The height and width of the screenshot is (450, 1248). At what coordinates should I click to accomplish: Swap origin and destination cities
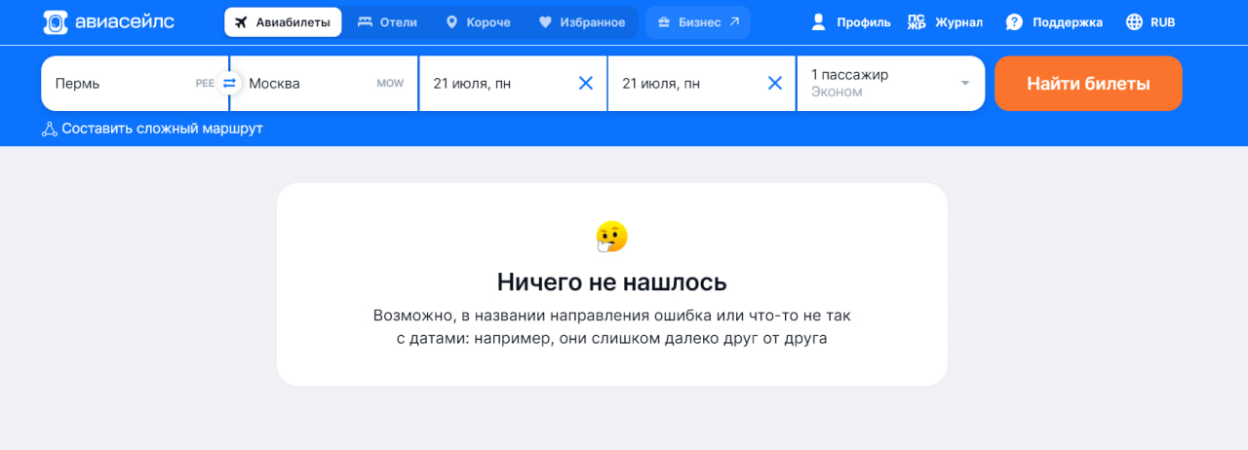[x=229, y=84]
